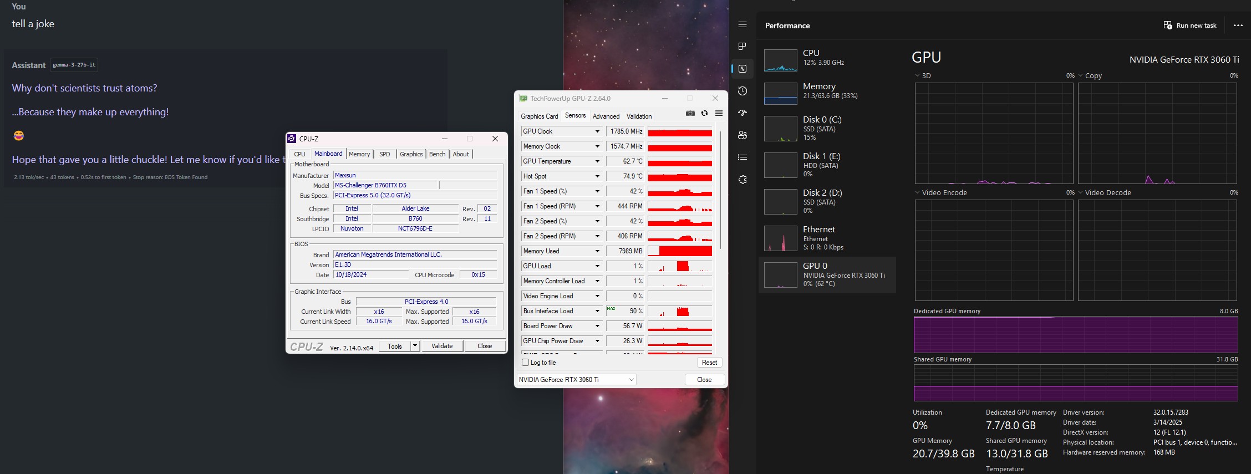Select Disk 2 (D:) in the performance list
The height and width of the screenshot is (474, 1251).
coord(827,201)
